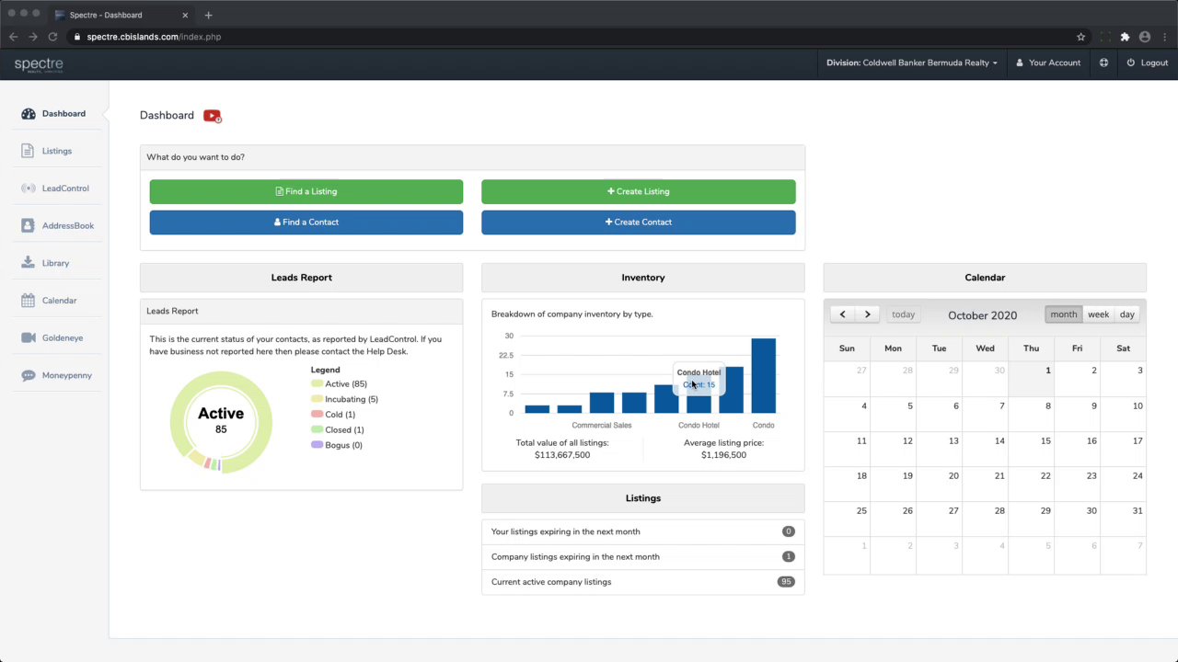Go to the previous calendar month
The image size is (1178, 662).
(842, 314)
